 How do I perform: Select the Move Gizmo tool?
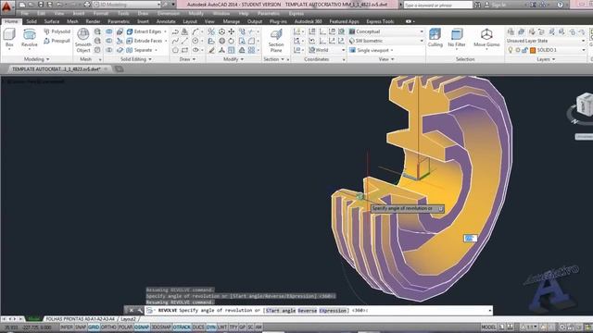coord(486,38)
